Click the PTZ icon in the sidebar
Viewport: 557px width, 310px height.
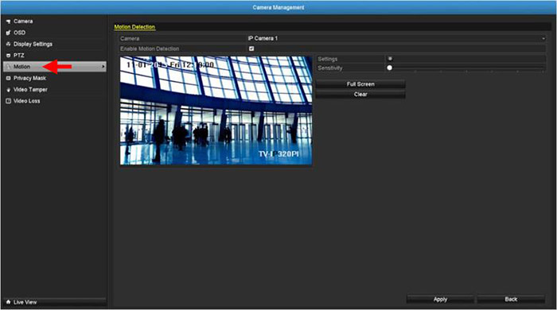[8, 56]
